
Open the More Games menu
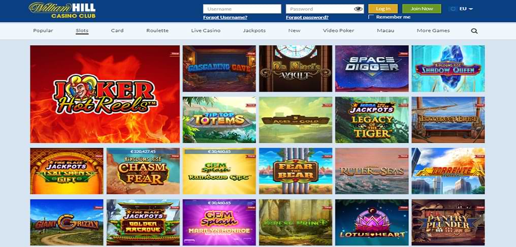(433, 30)
